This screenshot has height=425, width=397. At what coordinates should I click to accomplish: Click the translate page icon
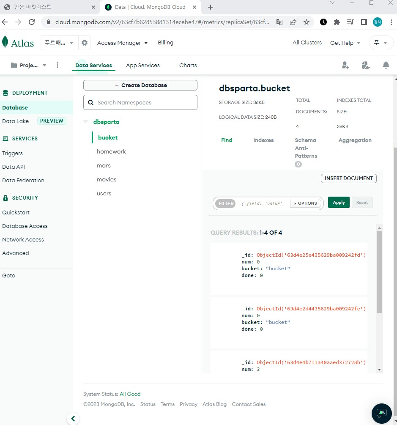click(279, 22)
